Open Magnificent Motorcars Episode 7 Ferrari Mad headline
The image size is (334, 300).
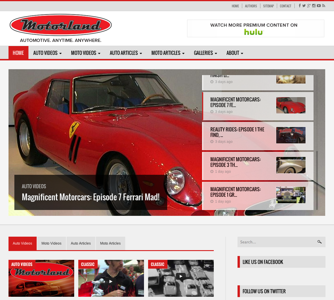pos(91,197)
